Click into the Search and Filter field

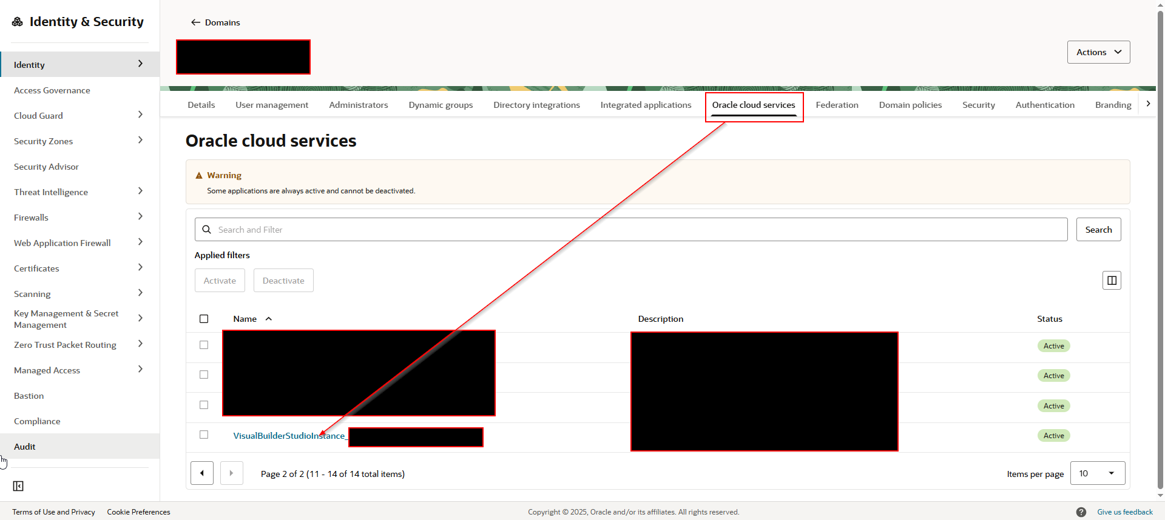631,230
